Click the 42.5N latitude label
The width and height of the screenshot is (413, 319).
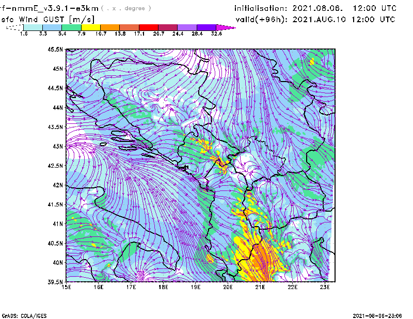click(x=55, y=166)
